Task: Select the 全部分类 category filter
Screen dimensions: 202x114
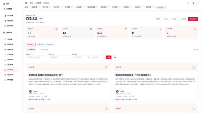Action: click(x=31, y=45)
